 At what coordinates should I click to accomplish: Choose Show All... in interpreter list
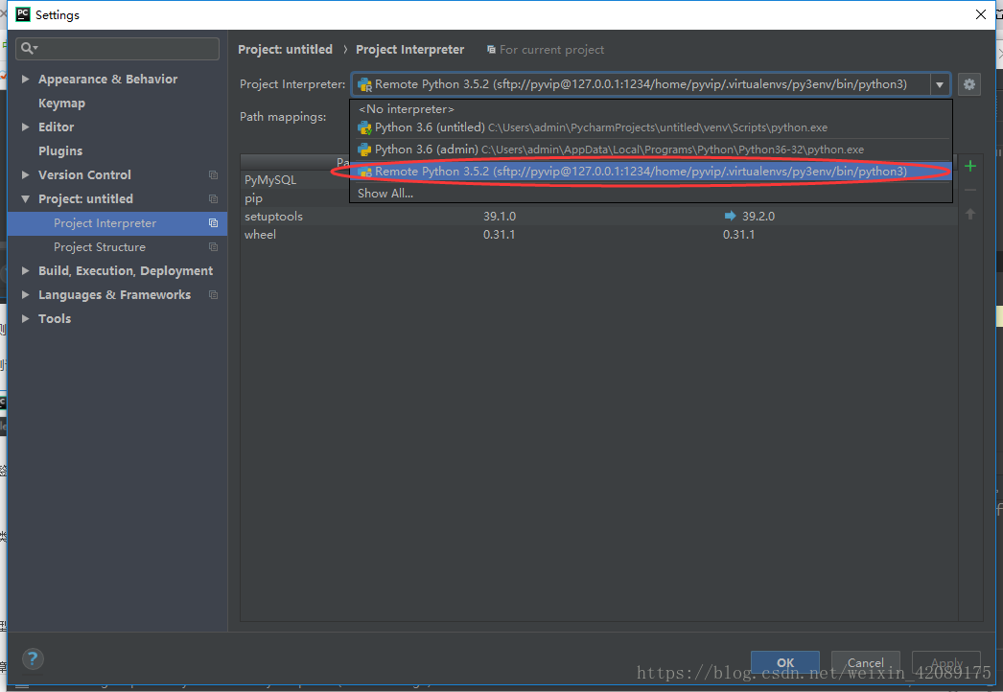(x=650, y=194)
